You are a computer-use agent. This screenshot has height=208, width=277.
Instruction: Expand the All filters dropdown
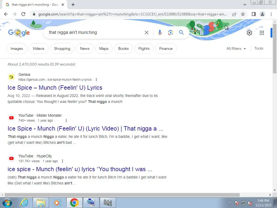[236, 48]
